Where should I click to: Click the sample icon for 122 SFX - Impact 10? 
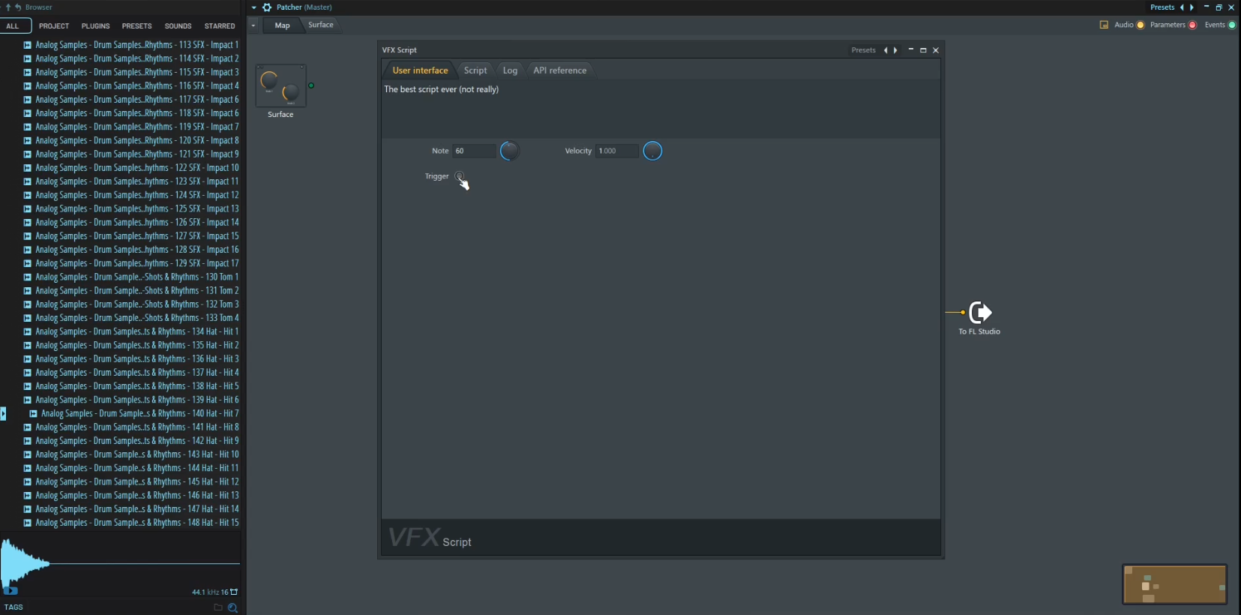point(28,168)
